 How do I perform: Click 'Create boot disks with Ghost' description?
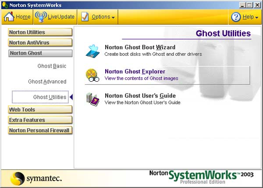(153, 54)
